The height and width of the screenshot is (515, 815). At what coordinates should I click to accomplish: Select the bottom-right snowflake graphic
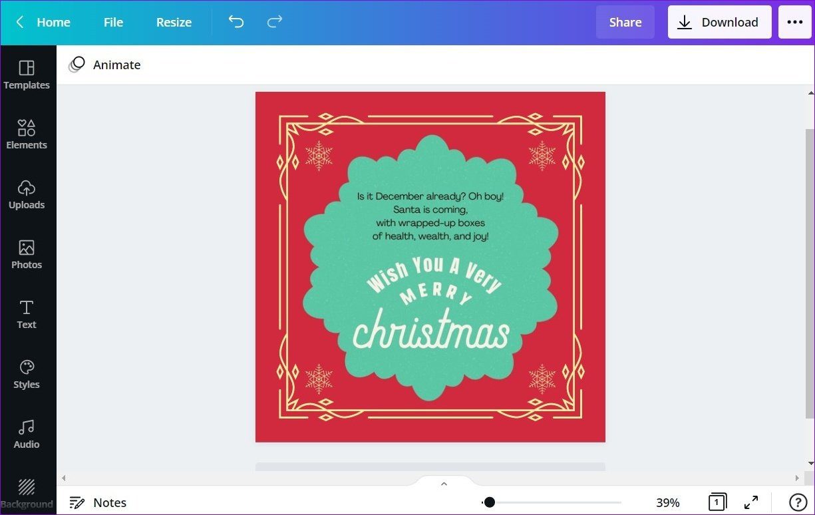[542, 379]
